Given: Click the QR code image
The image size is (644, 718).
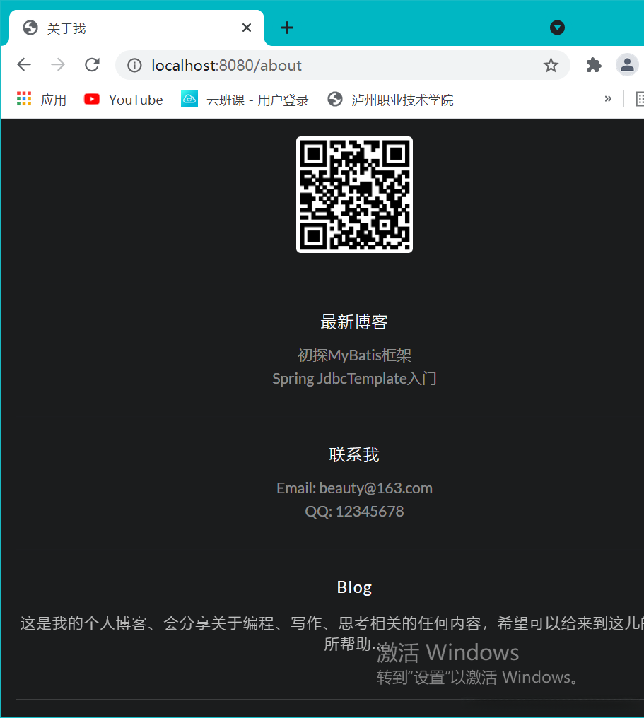Looking at the screenshot, I should (x=354, y=194).
